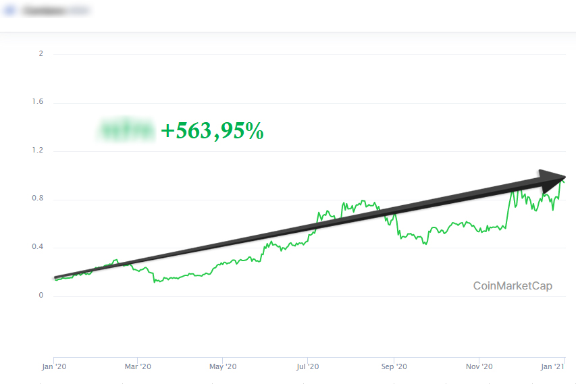Select the Mar '20 x-axis label
Viewport: 576px width, 384px height.
[x=138, y=366]
